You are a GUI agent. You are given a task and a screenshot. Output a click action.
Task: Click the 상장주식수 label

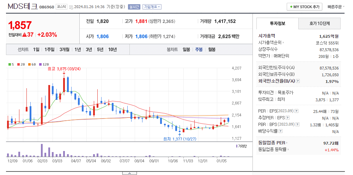268,49
